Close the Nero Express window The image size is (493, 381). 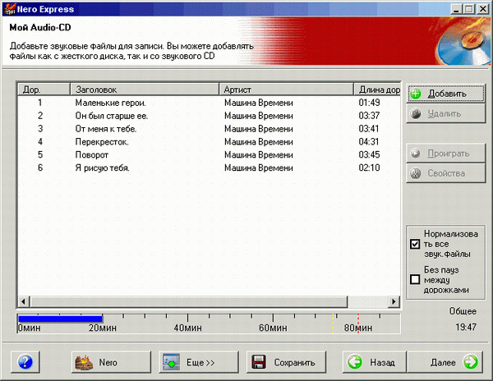point(482,9)
